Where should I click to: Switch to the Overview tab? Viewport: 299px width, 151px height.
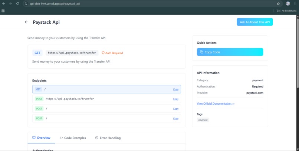tap(42, 138)
